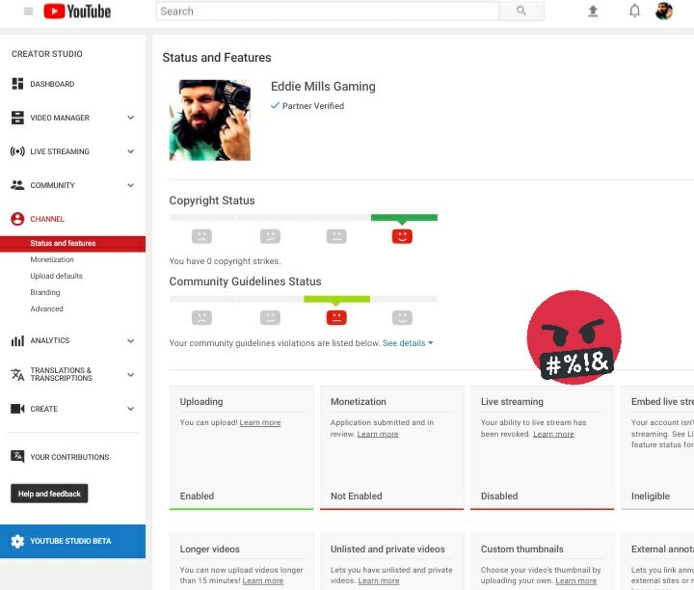Open Upload defaults in channel submenu
694x590 pixels.
tap(56, 276)
